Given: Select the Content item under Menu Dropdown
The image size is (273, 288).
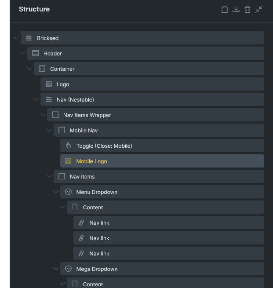Looking at the screenshot, I should 165,207.
